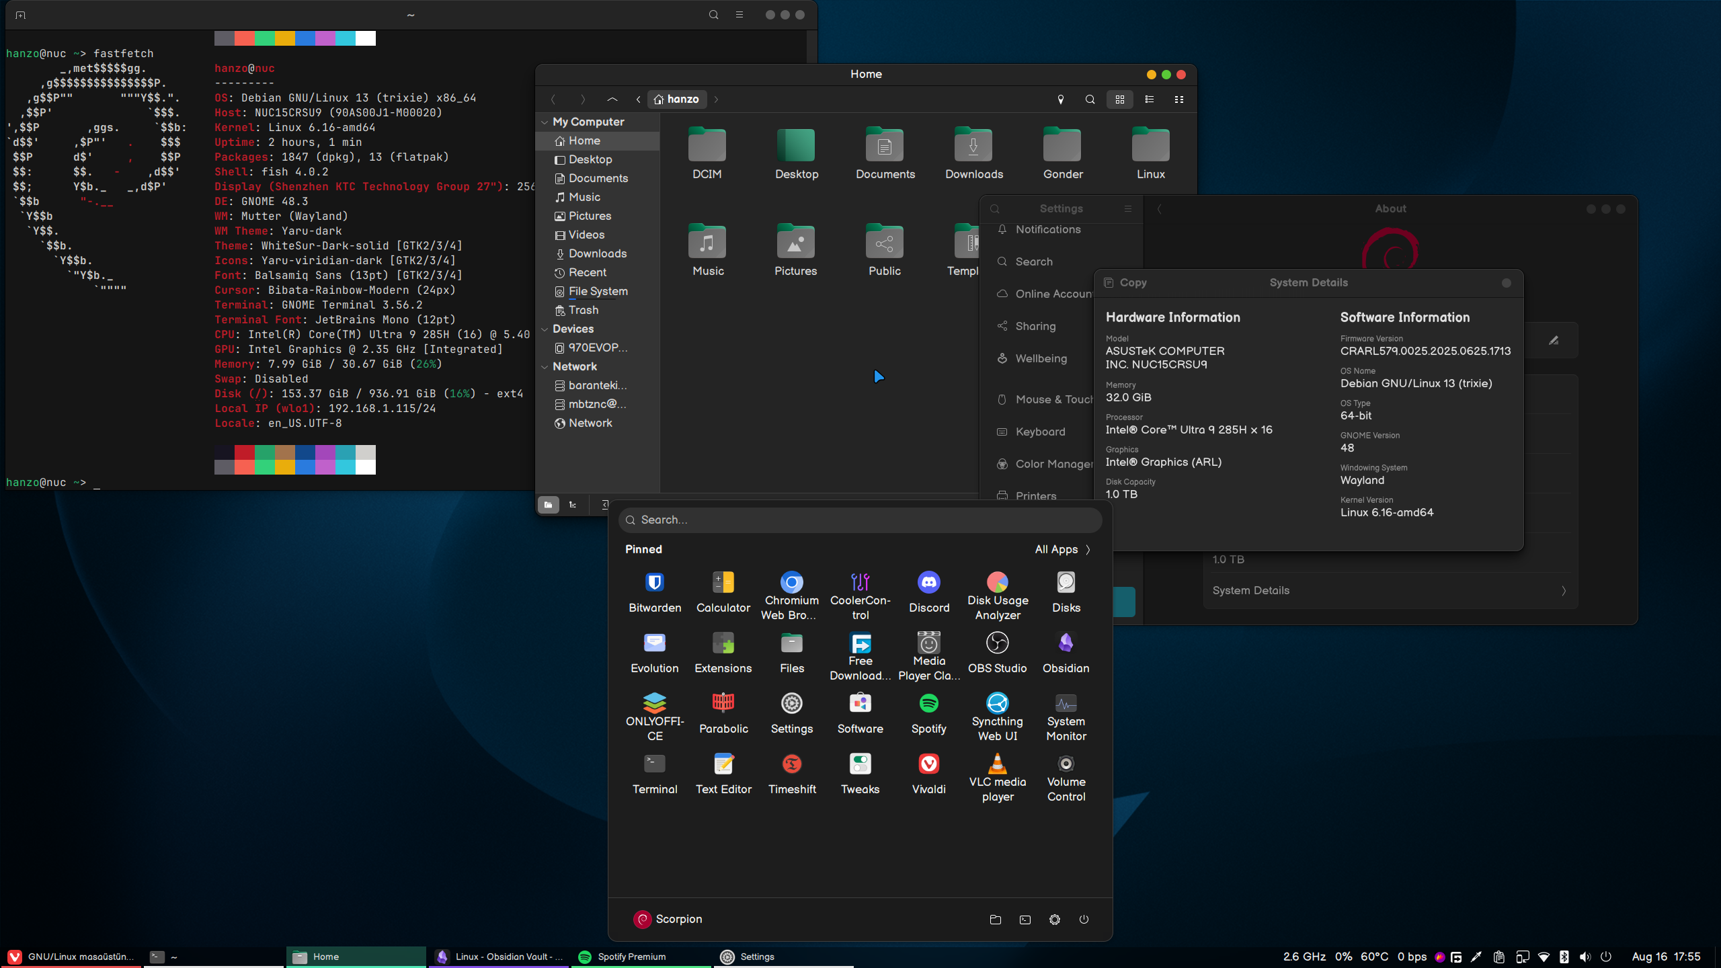Open Obsidian from pinned apps

pos(1066,653)
